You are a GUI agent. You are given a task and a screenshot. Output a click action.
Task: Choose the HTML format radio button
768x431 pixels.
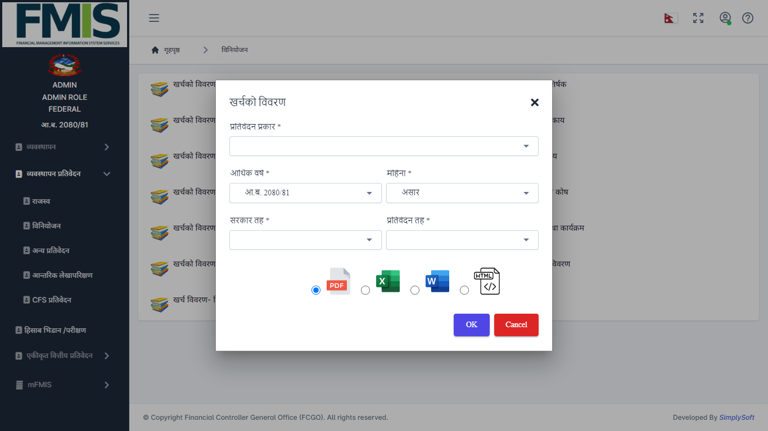pyautogui.click(x=464, y=290)
